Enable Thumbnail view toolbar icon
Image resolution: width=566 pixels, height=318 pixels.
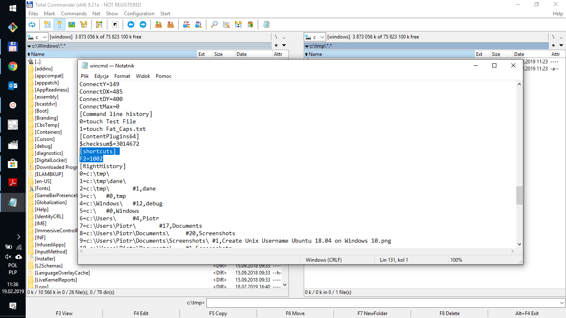pyautogui.click(x=72, y=24)
